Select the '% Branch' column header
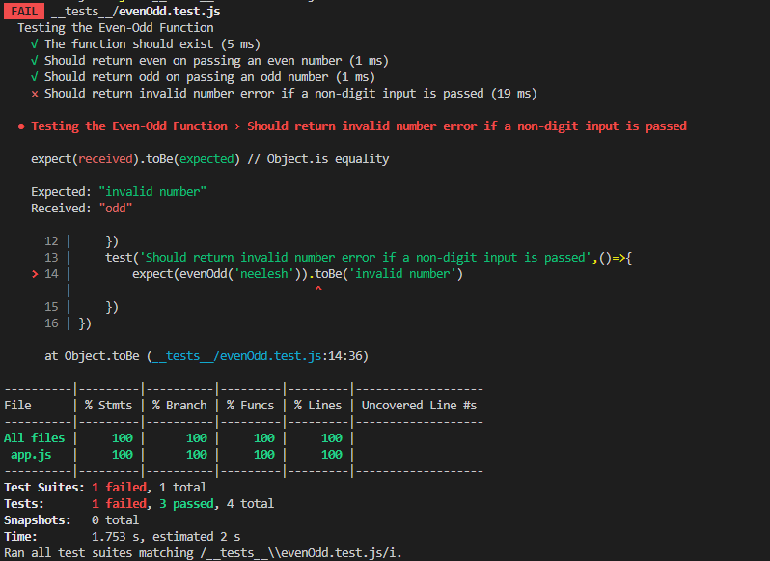Image resolution: width=770 pixels, height=561 pixels. coord(179,406)
